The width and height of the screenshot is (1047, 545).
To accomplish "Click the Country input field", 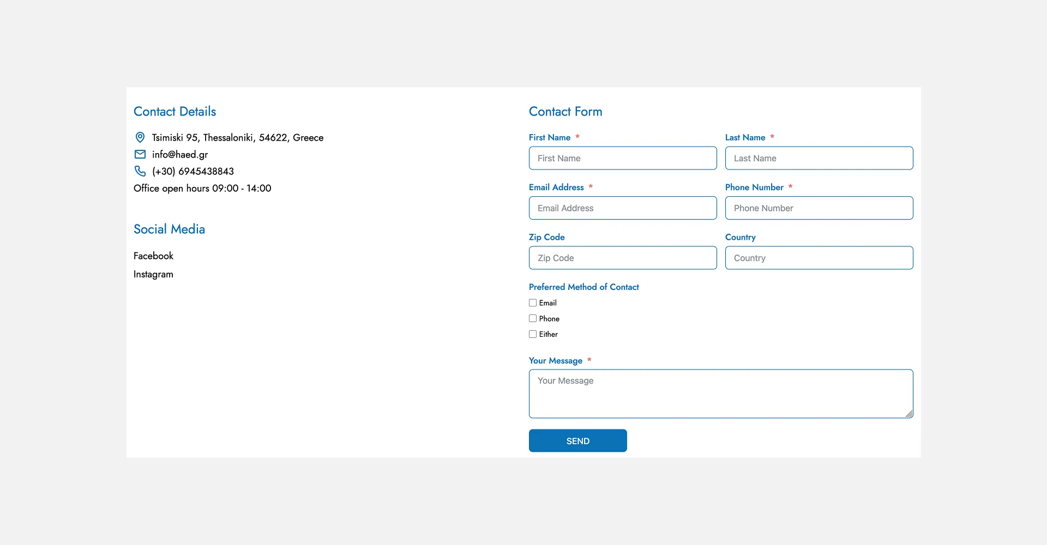I will point(819,258).
